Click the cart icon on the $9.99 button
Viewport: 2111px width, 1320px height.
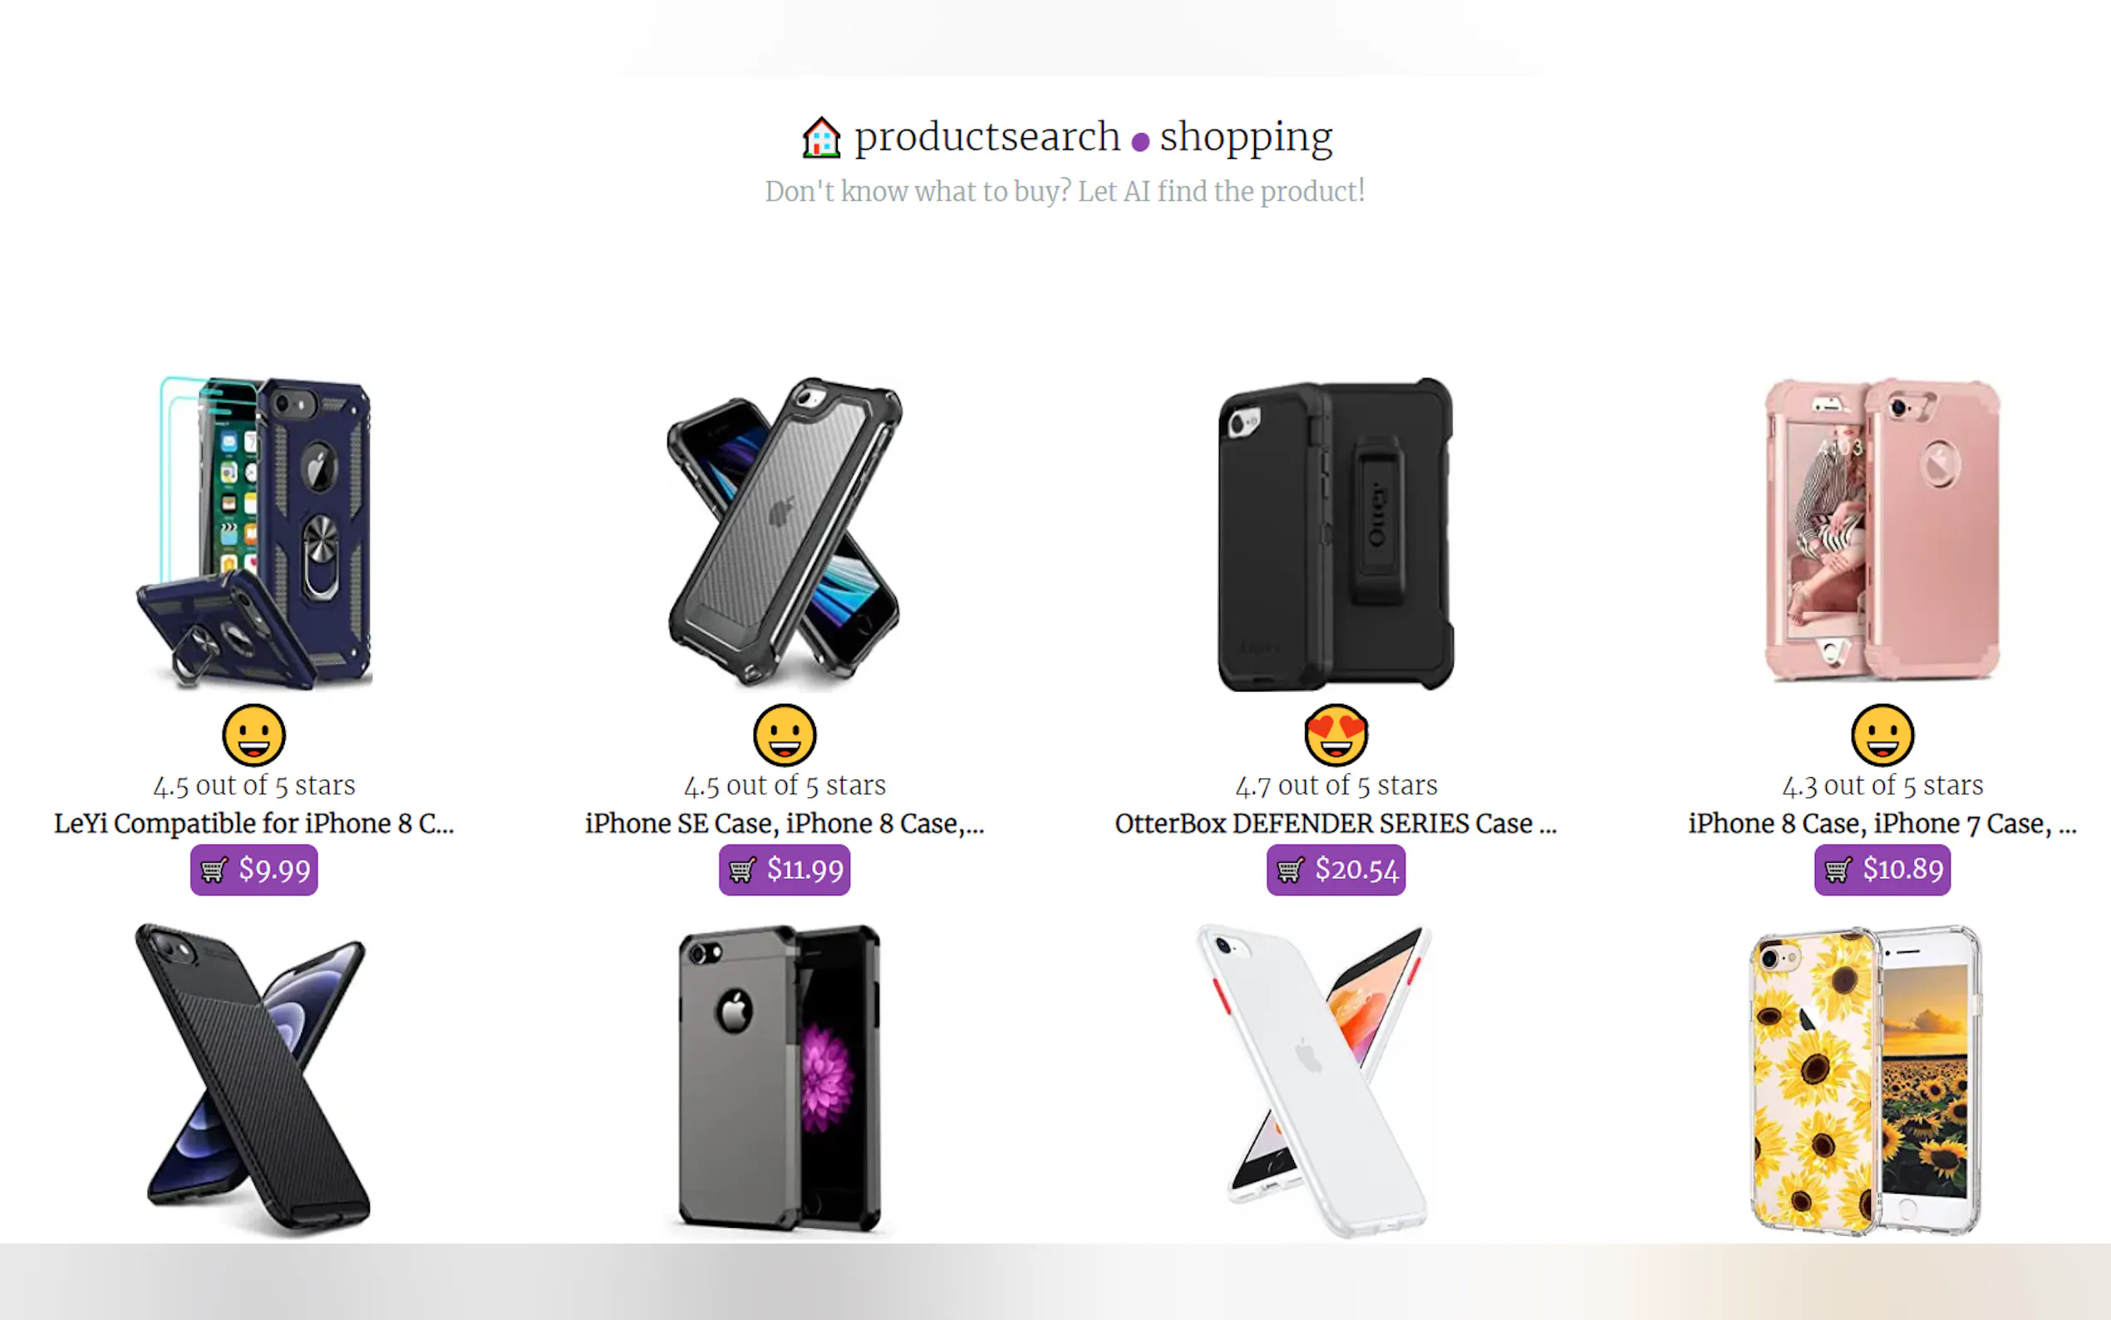(214, 870)
